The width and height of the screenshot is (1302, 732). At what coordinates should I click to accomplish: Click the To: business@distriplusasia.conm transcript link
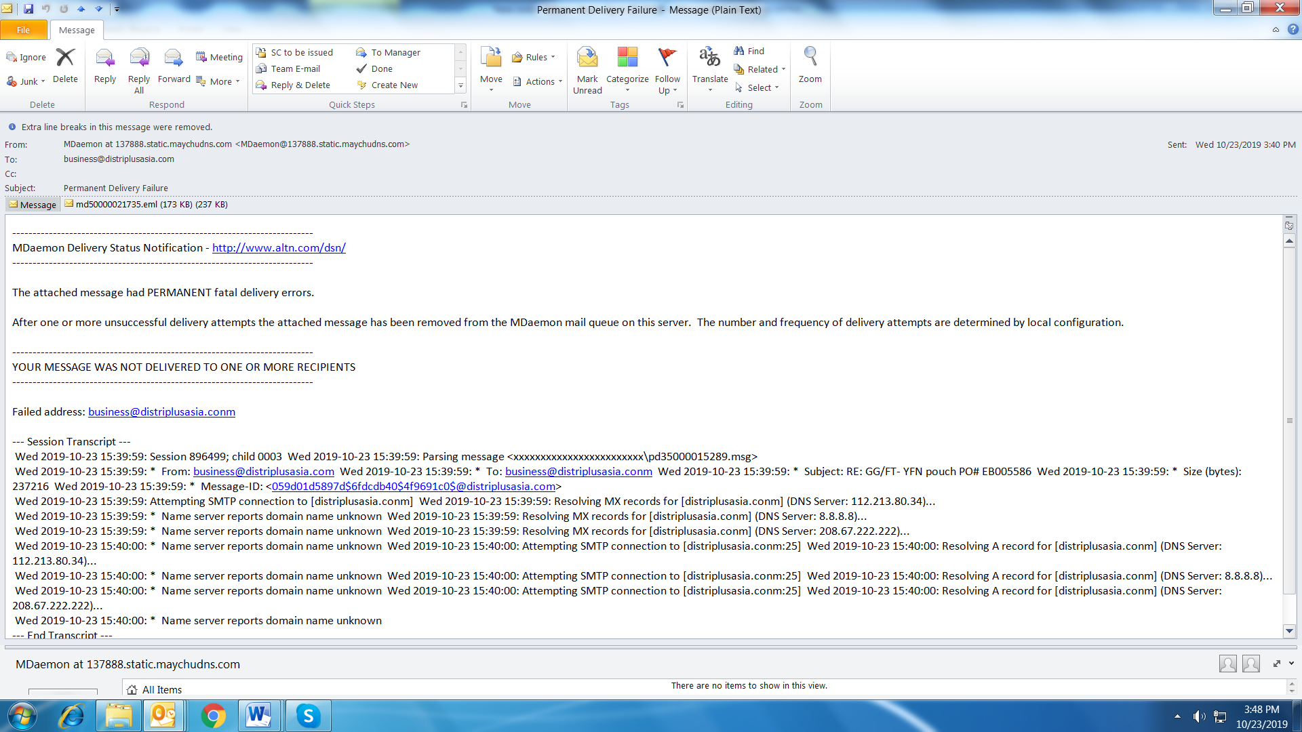pyautogui.click(x=578, y=471)
